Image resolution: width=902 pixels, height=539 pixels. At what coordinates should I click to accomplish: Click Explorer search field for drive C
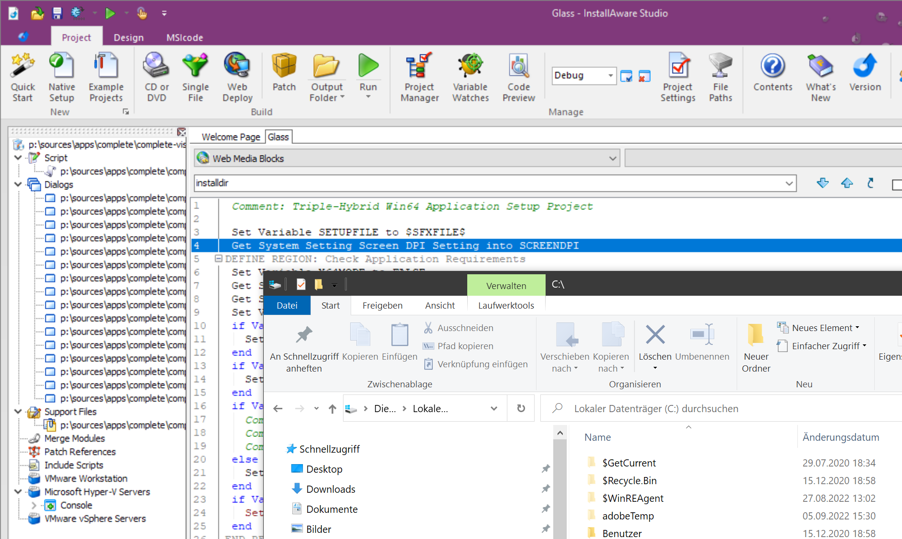pos(721,408)
